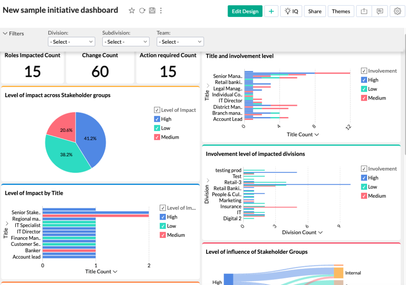Image resolution: width=406 pixels, height=285 pixels.
Task: Click the Edit Design button
Action: click(x=245, y=11)
